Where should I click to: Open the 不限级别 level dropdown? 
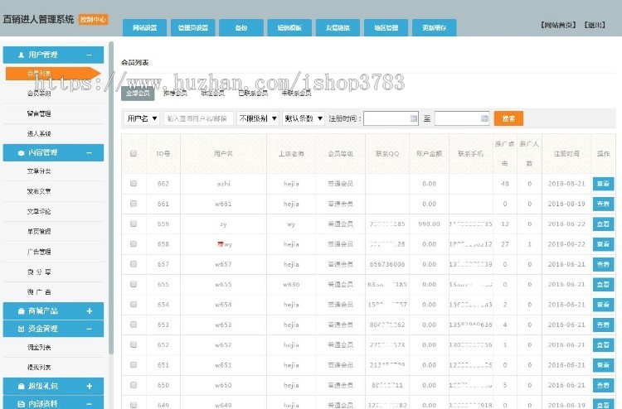[258, 118]
